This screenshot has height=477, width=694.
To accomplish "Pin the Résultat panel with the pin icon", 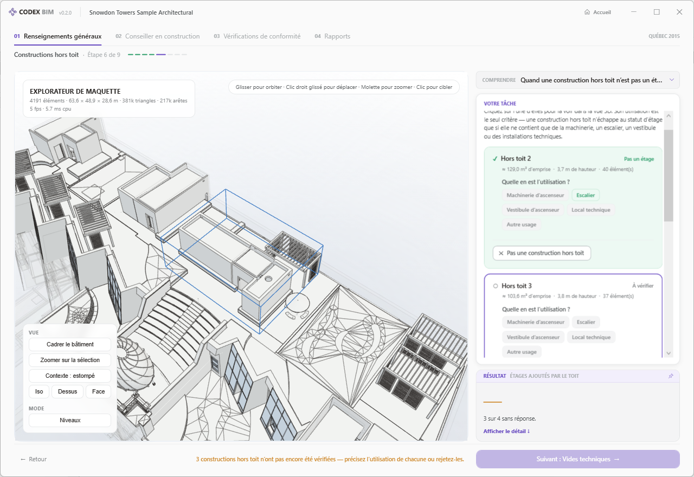I will (x=671, y=376).
